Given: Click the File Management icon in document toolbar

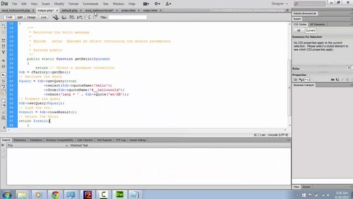Looking at the screenshot, I should (x=72, y=17).
